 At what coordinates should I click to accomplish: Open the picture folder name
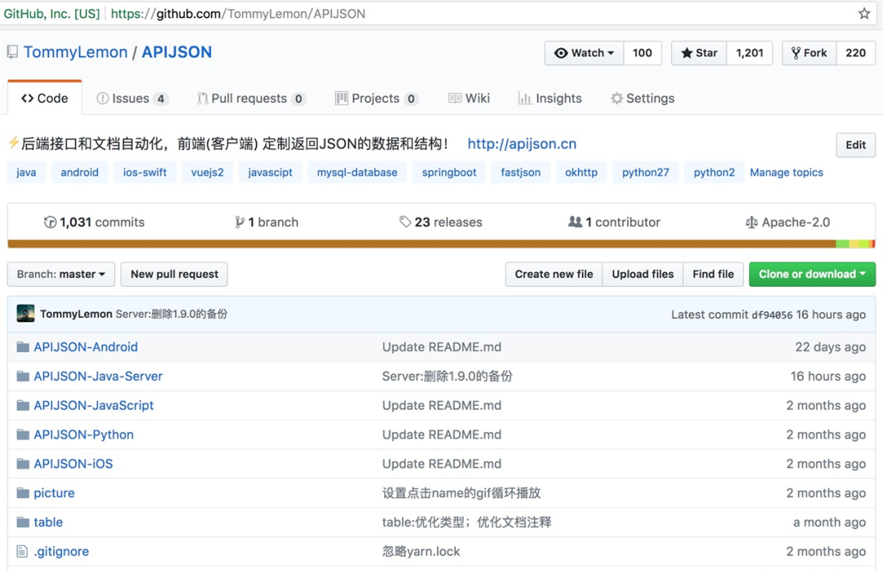[x=54, y=493]
